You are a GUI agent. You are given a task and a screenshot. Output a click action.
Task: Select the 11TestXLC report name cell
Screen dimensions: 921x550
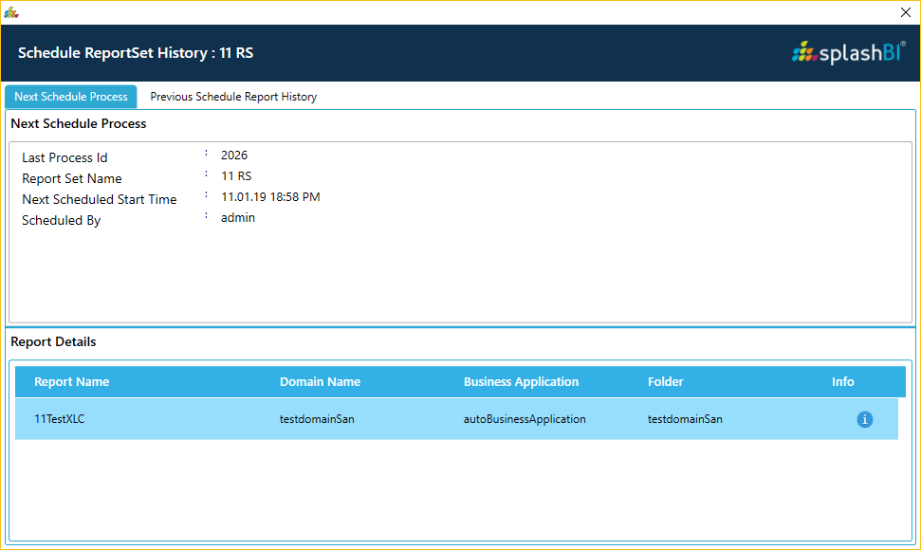[60, 419]
